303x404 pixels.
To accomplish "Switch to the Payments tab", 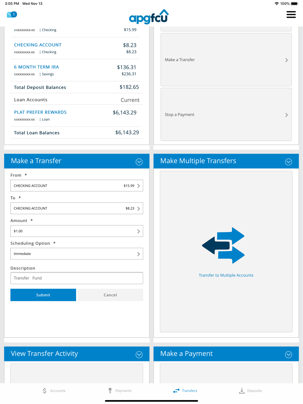I will pos(120,391).
